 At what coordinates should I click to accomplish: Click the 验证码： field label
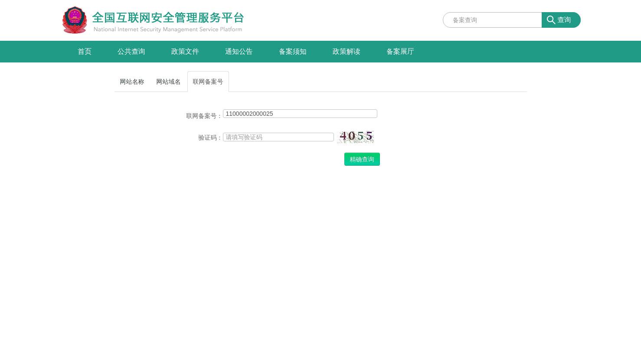210,137
